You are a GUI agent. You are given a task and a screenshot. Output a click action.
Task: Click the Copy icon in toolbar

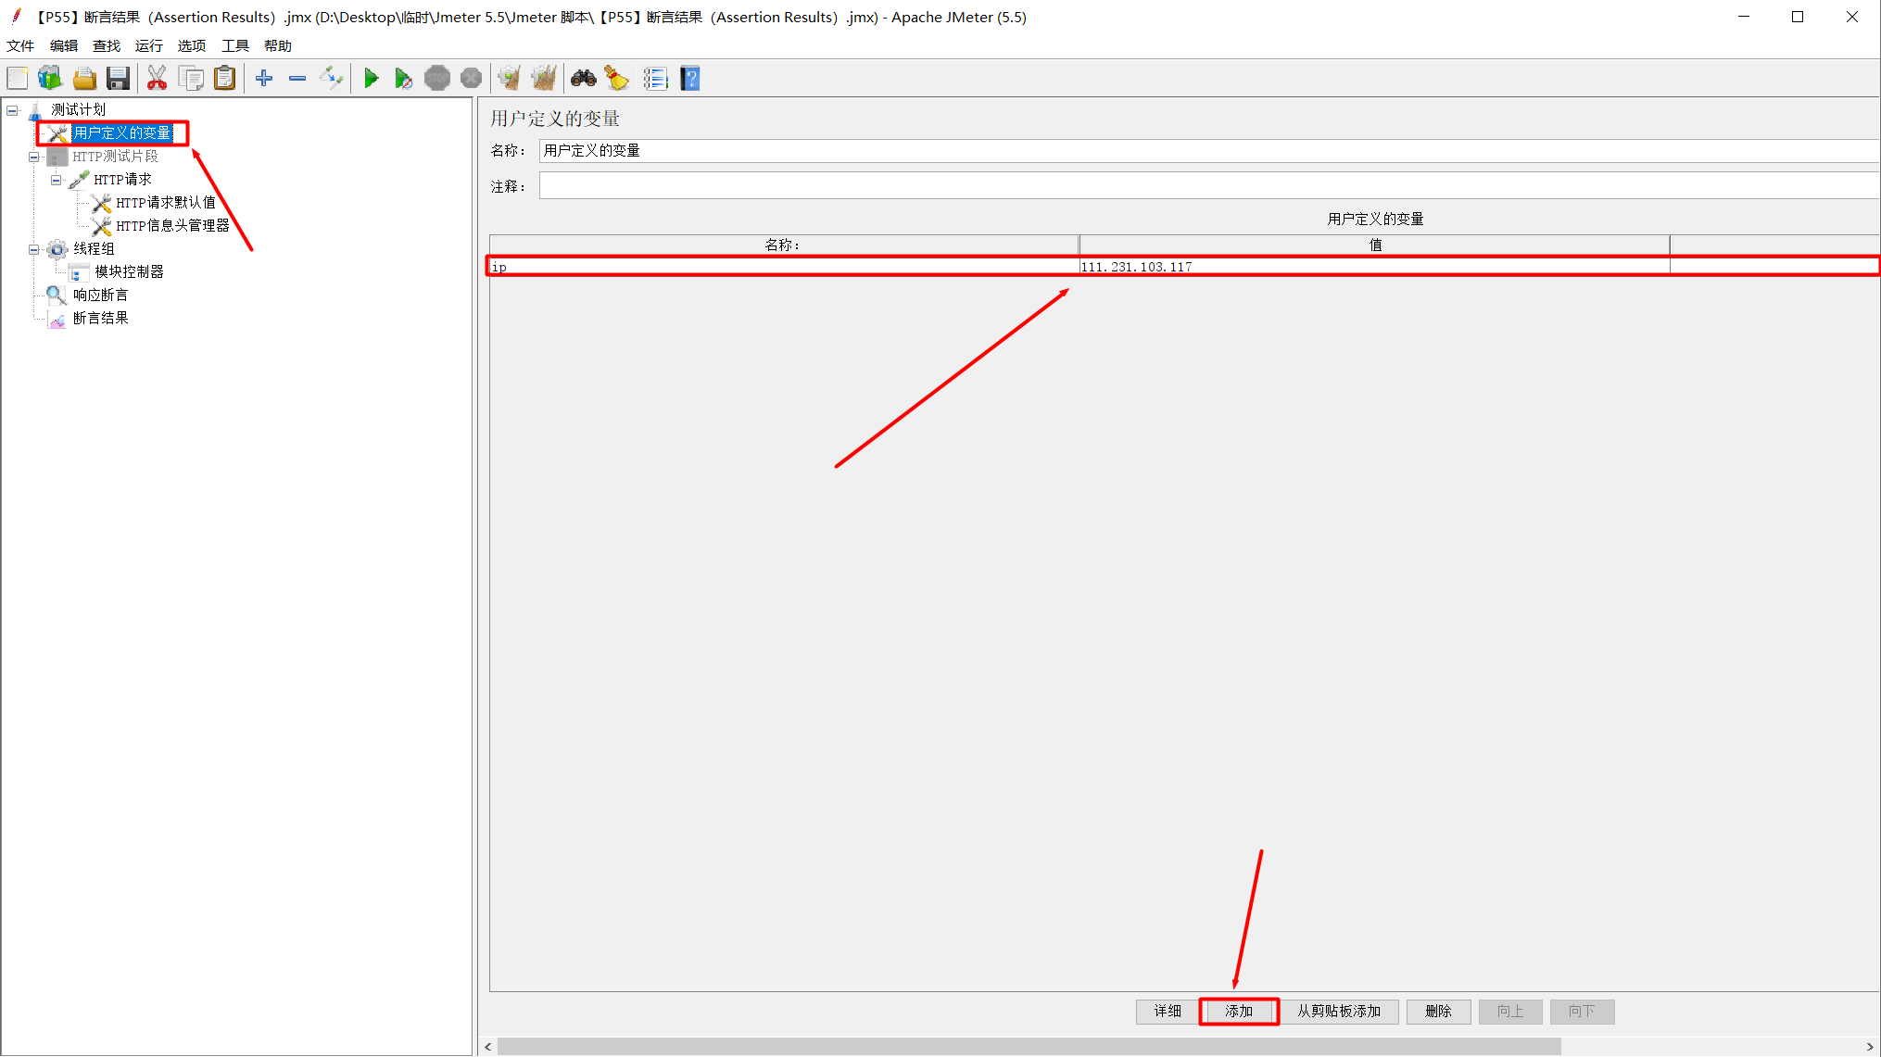[x=191, y=79]
